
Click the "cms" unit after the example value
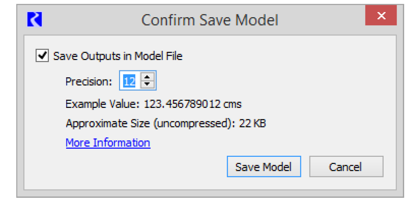pyautogui.click(x=232, y=104)
